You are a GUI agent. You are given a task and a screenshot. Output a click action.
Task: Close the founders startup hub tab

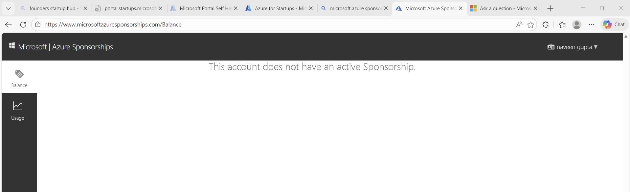[x=85, y=9]
